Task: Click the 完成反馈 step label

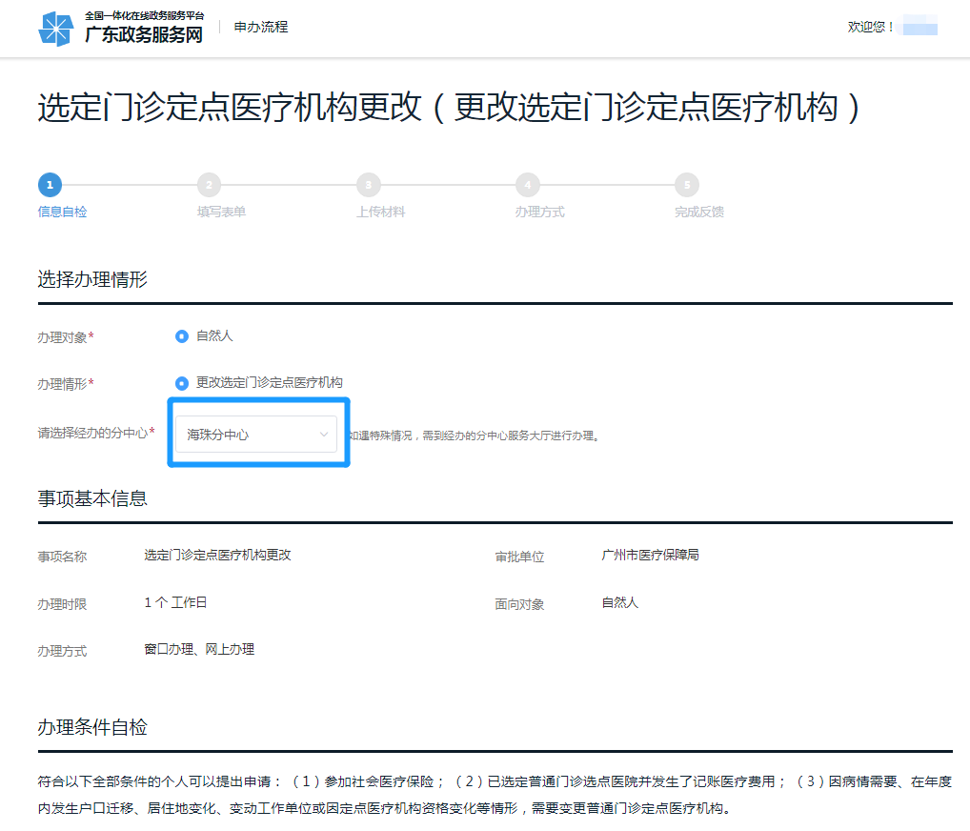Action: [699, 212]
